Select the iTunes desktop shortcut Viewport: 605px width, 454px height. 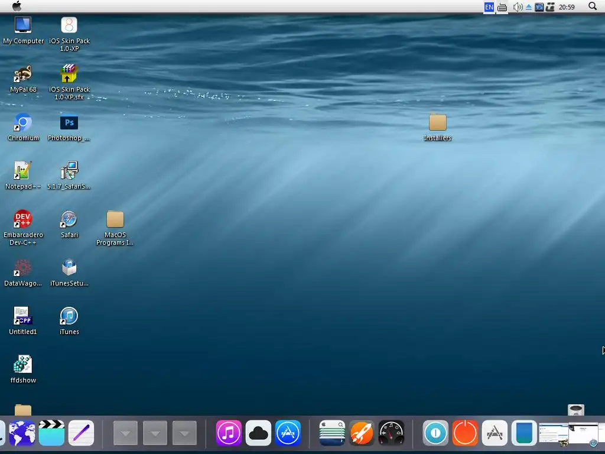click(69, 321)
